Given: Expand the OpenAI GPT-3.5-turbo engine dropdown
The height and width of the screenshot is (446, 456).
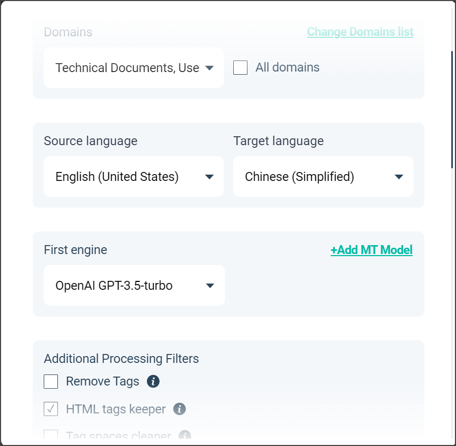Looking at the screenshot, I should (114, 286).
